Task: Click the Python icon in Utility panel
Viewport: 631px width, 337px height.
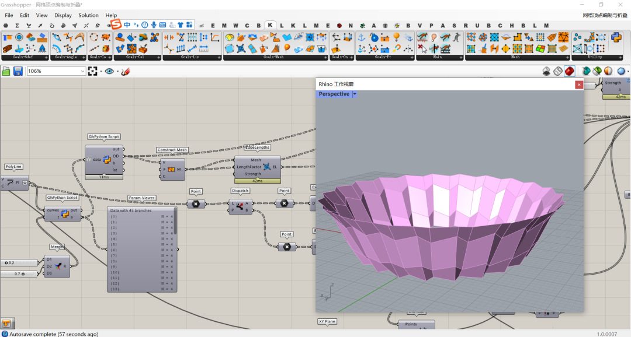Action: click(616, 38)
